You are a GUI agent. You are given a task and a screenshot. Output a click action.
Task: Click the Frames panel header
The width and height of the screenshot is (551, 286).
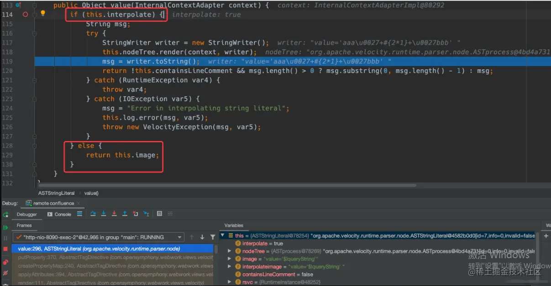click(24, 225)
